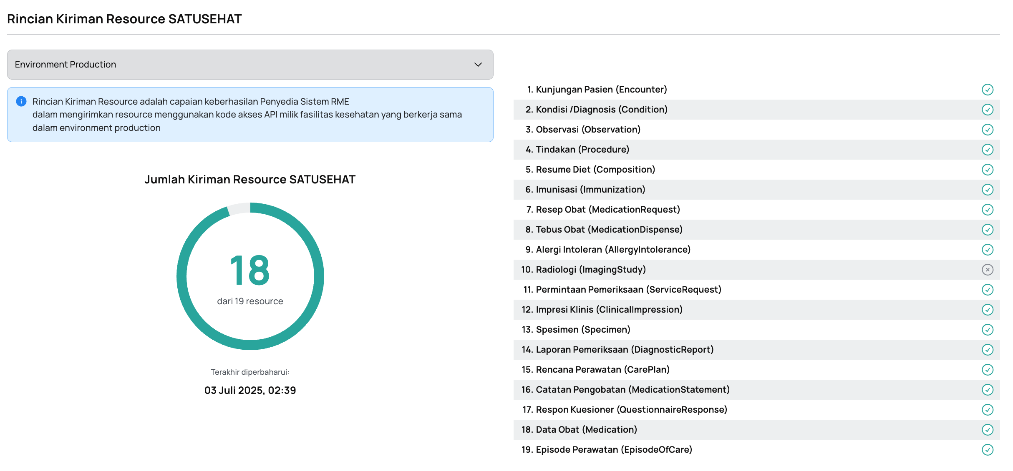The width and height of the screenshot is (1013, 471).
Task: Click the number 18 in the donut chart
Action: tap(250, 271)
